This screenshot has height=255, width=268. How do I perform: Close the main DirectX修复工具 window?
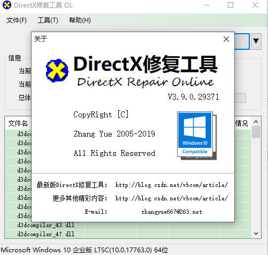[x=255, y=5]
